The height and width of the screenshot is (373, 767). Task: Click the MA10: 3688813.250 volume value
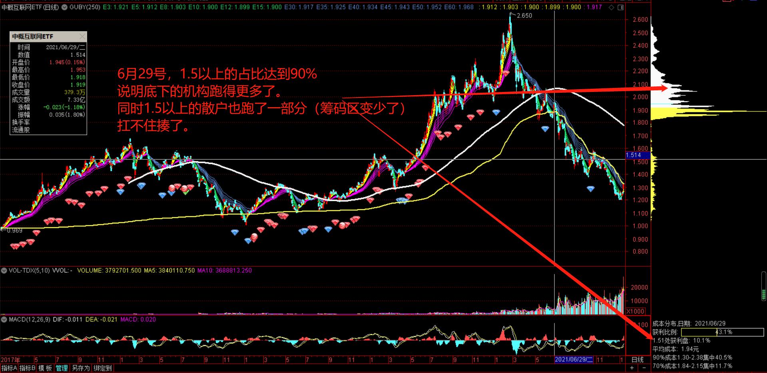point(224,271)
